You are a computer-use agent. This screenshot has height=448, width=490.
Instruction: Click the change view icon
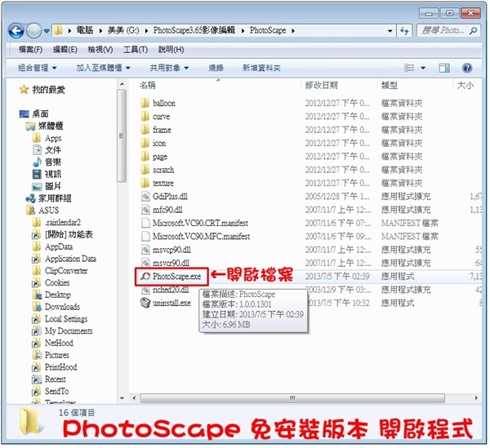(409, 68)
